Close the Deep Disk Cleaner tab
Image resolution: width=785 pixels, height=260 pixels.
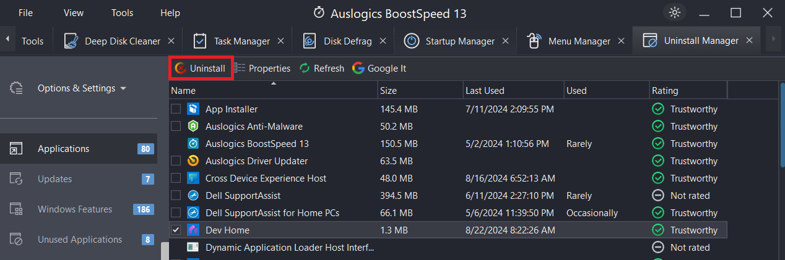coord(171,41)
